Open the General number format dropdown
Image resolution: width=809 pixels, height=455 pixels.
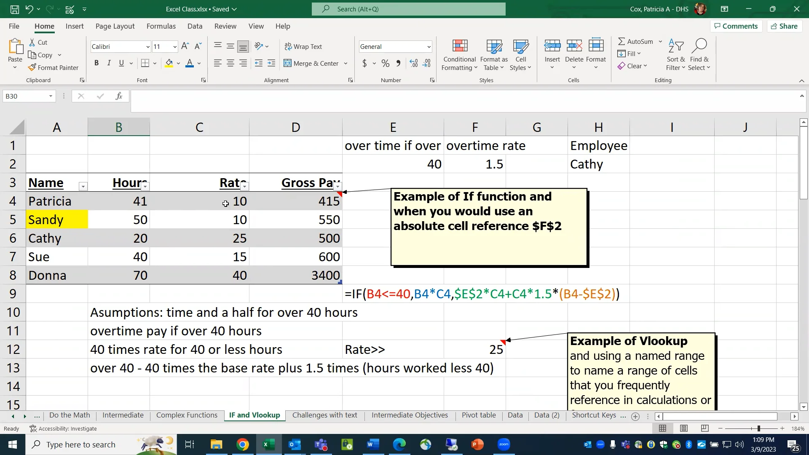click(429, 46)
